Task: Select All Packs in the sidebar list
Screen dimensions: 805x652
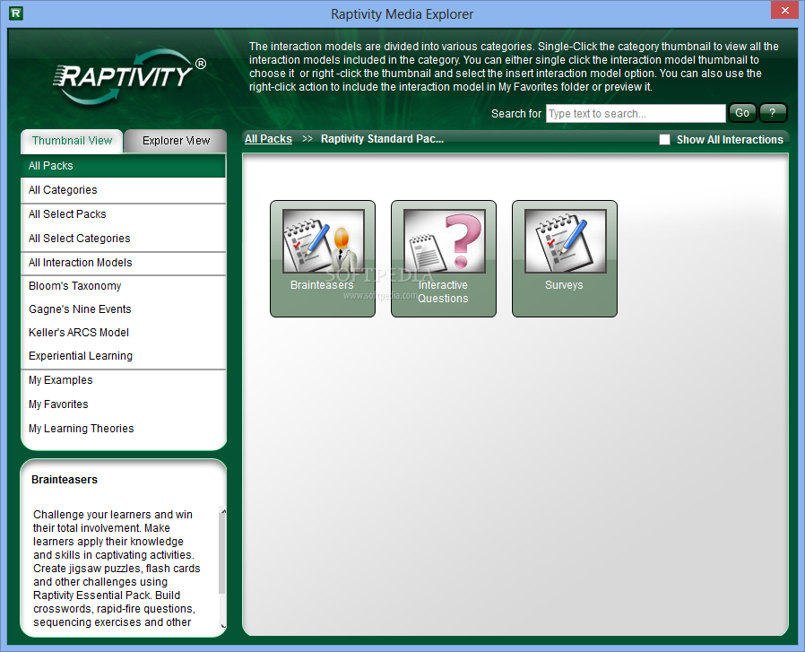Action: tap(123, 166)
